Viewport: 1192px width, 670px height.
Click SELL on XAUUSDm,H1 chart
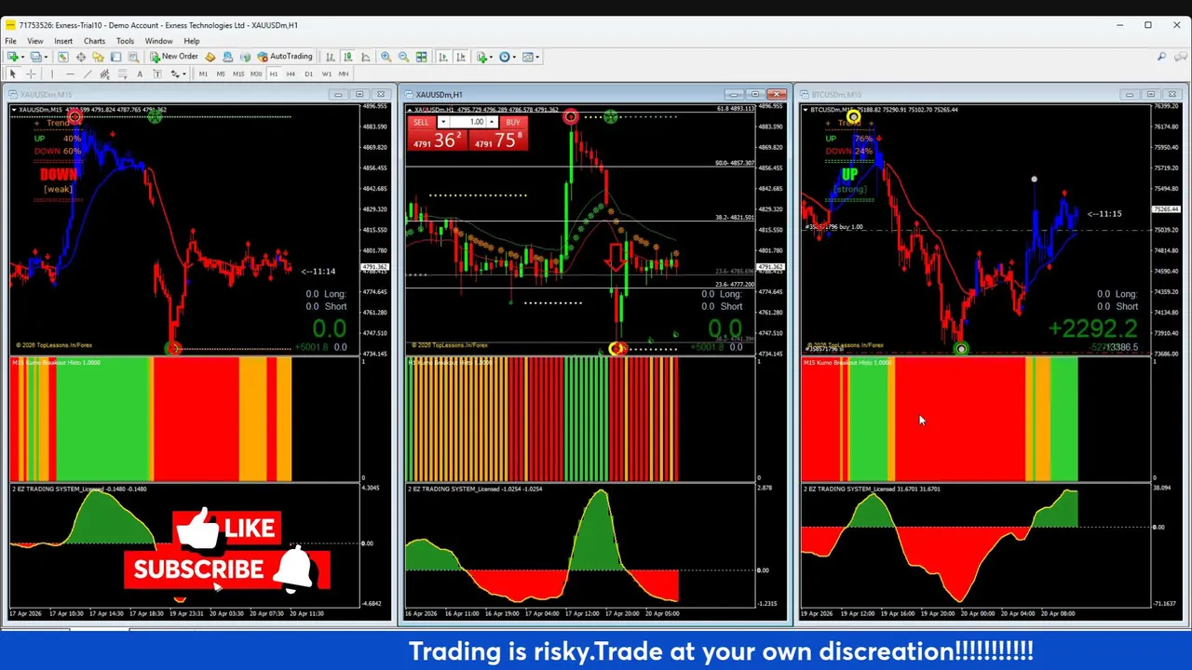422,122
